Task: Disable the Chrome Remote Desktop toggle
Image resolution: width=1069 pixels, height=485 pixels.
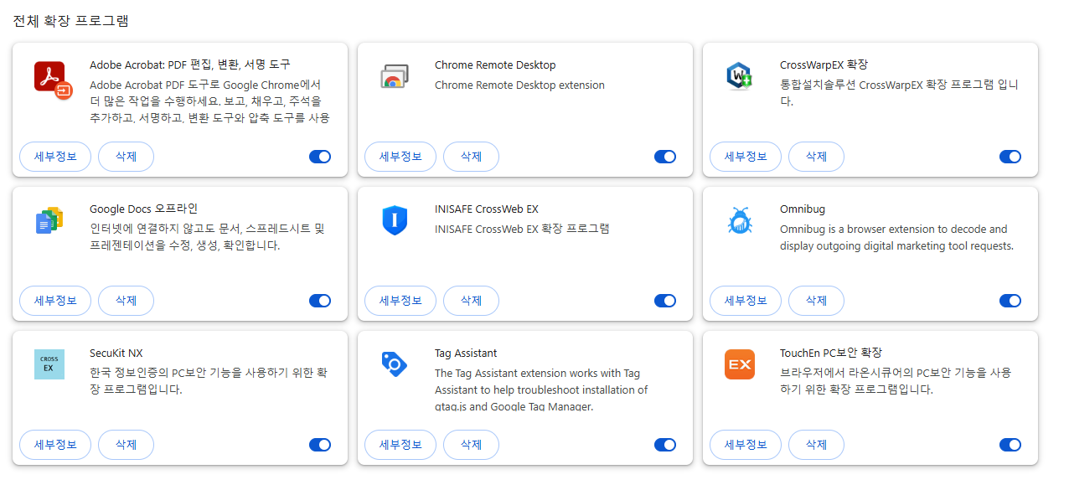Action: 665,157
